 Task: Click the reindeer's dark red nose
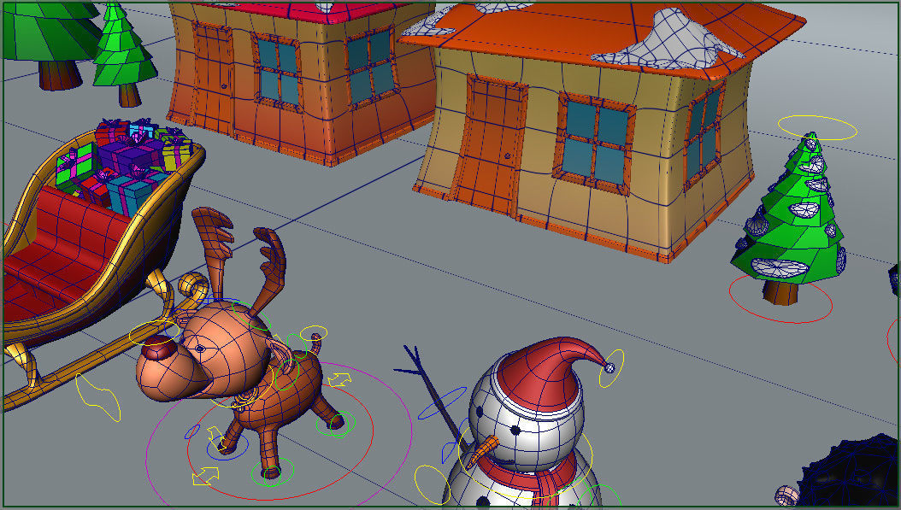click(x=157, y=348)
